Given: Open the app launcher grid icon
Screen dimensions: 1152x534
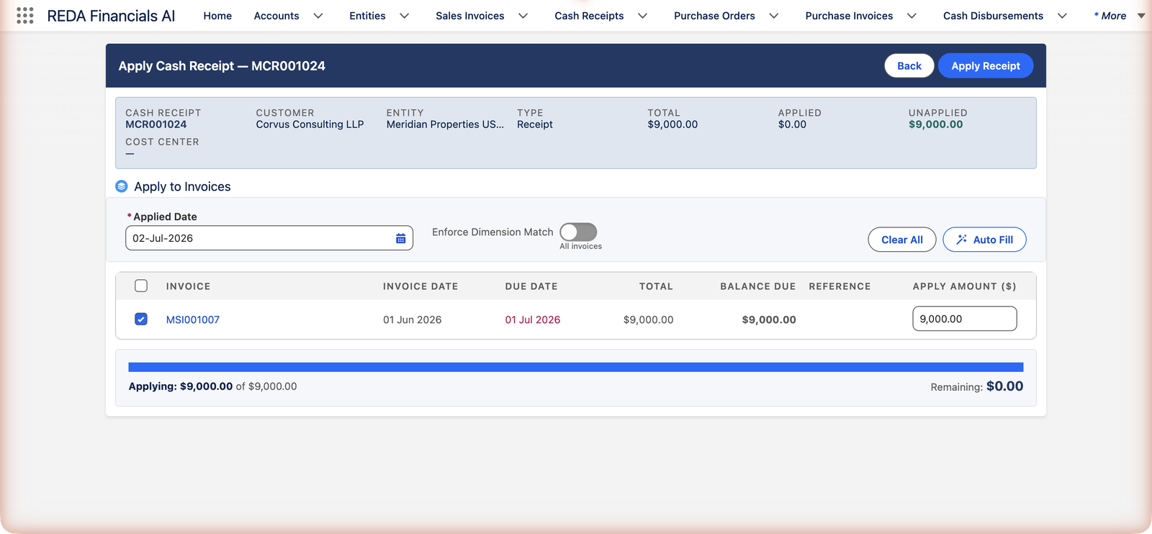Looking at the screenshot, I should (25, 16).
